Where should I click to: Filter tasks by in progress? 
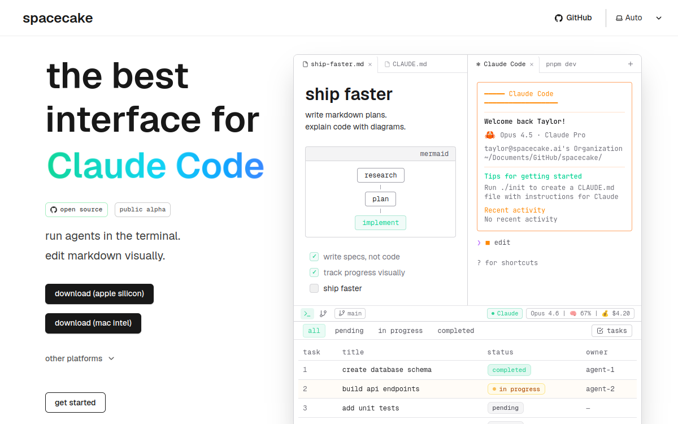[x=401, y=331]
